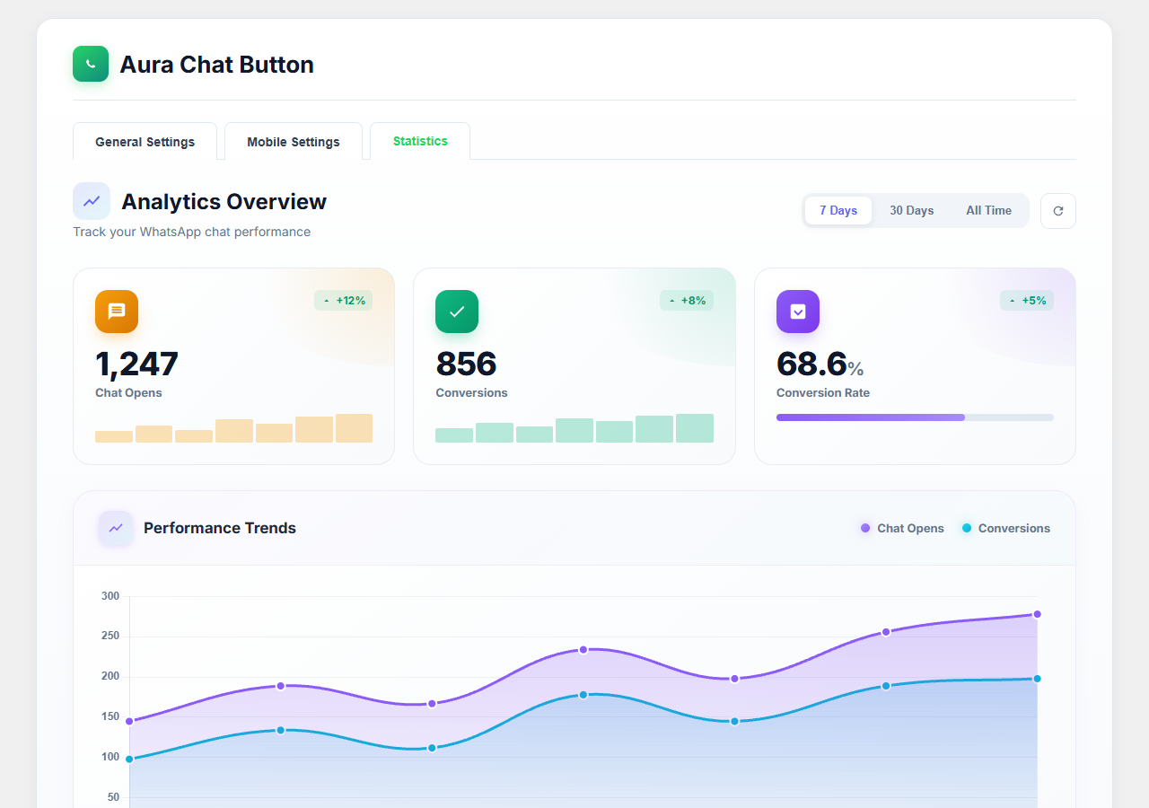Click the +8% badge on Conversions card

tap(687, 300)
